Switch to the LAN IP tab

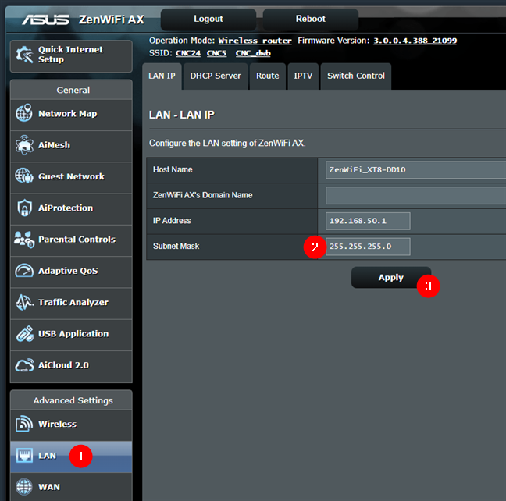(162, 76)
